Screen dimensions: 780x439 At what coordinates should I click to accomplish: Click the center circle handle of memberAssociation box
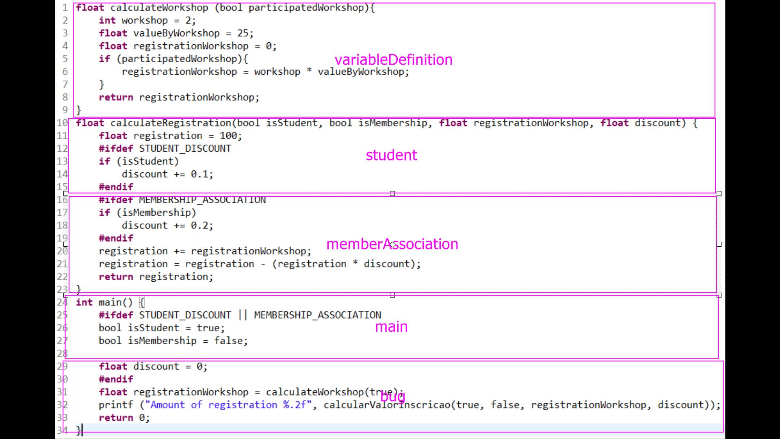[392, 244]
